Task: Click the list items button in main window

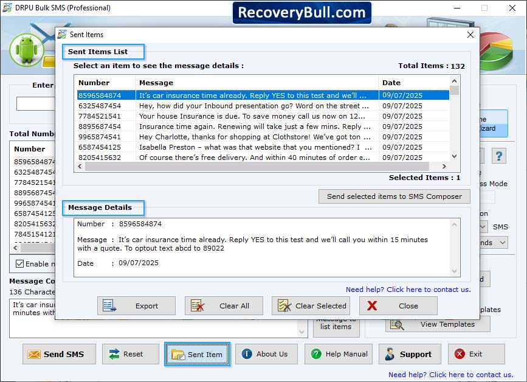Action: click(336, 327)
